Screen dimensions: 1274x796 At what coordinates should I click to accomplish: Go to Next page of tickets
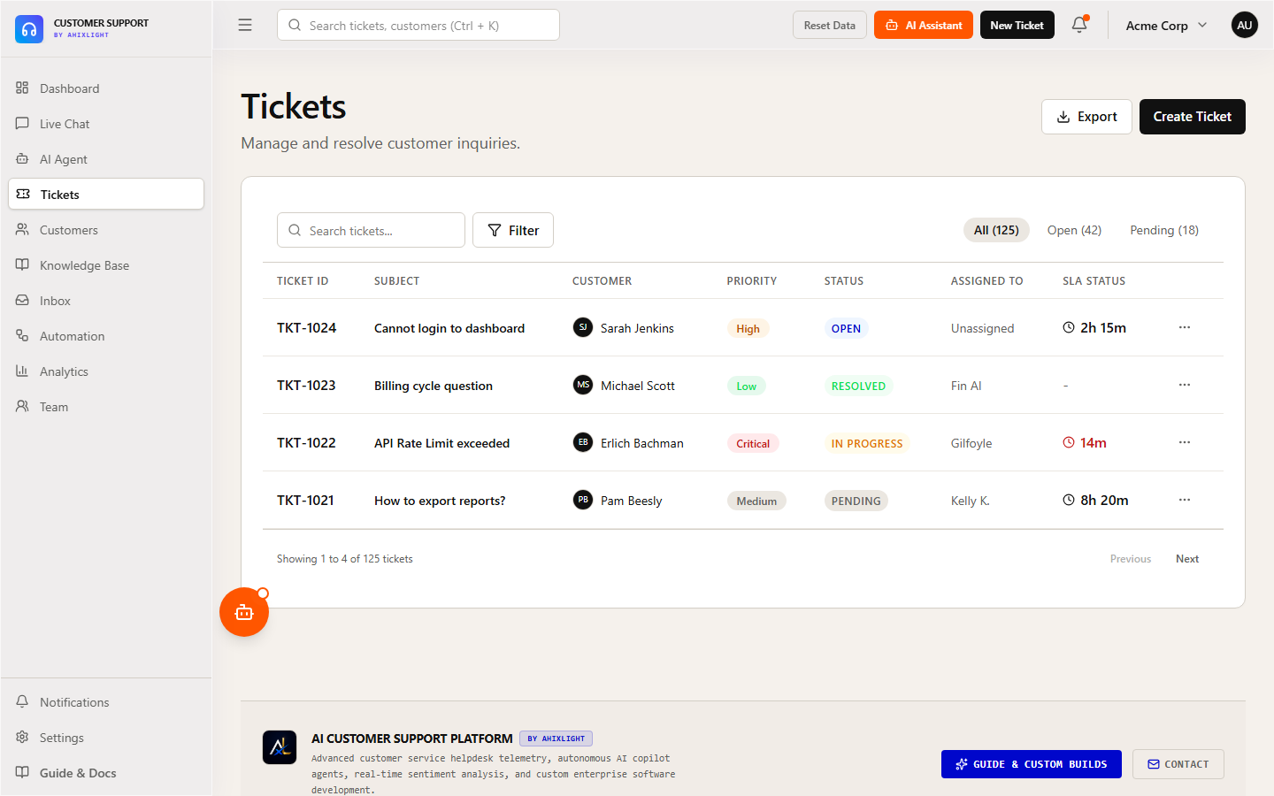click(1187, 559)
